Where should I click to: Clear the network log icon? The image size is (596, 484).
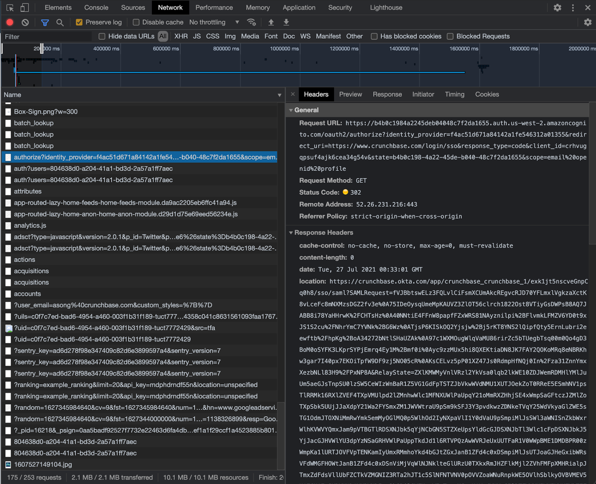tap(25, 22)
